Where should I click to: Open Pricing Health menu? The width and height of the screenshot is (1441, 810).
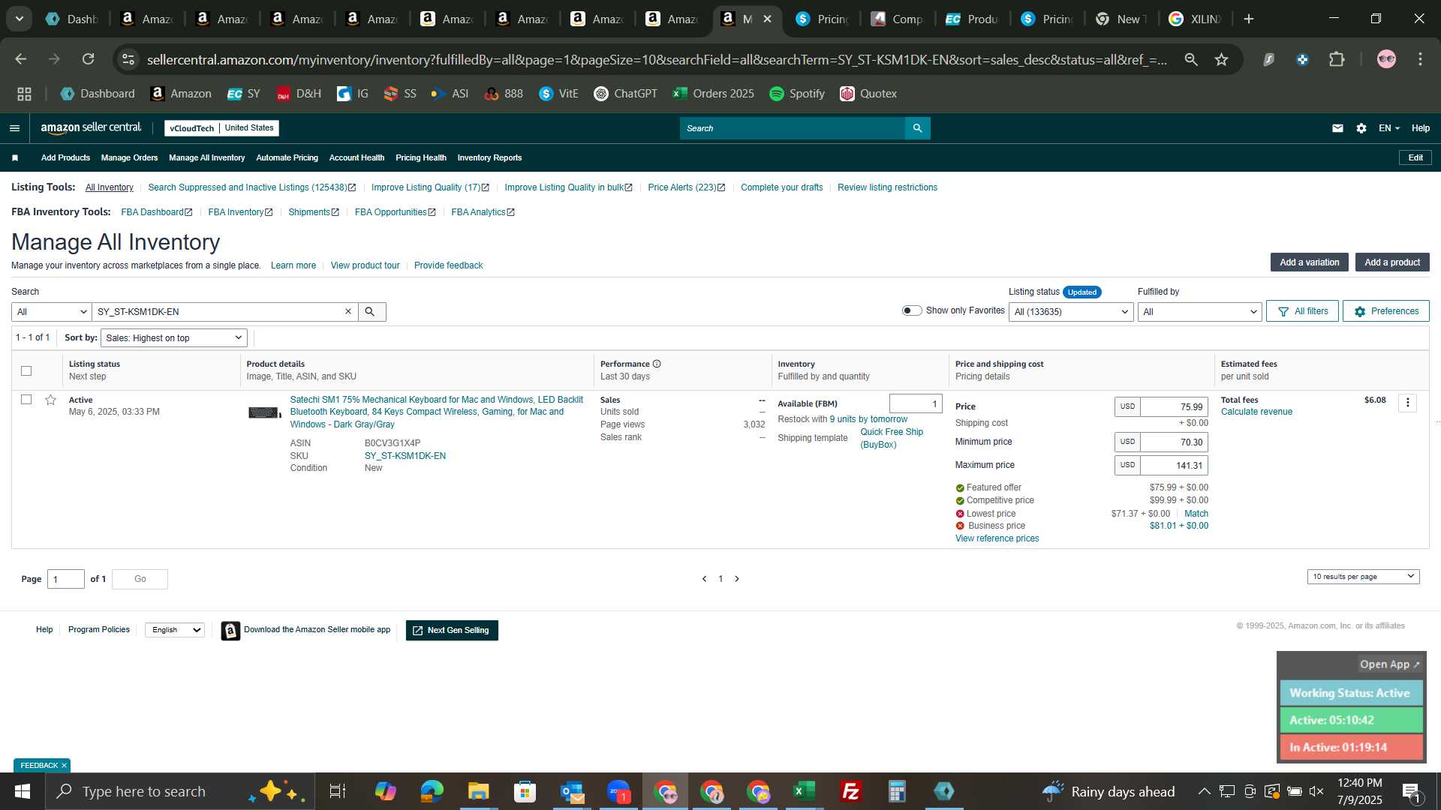click(x=420, y=157)
